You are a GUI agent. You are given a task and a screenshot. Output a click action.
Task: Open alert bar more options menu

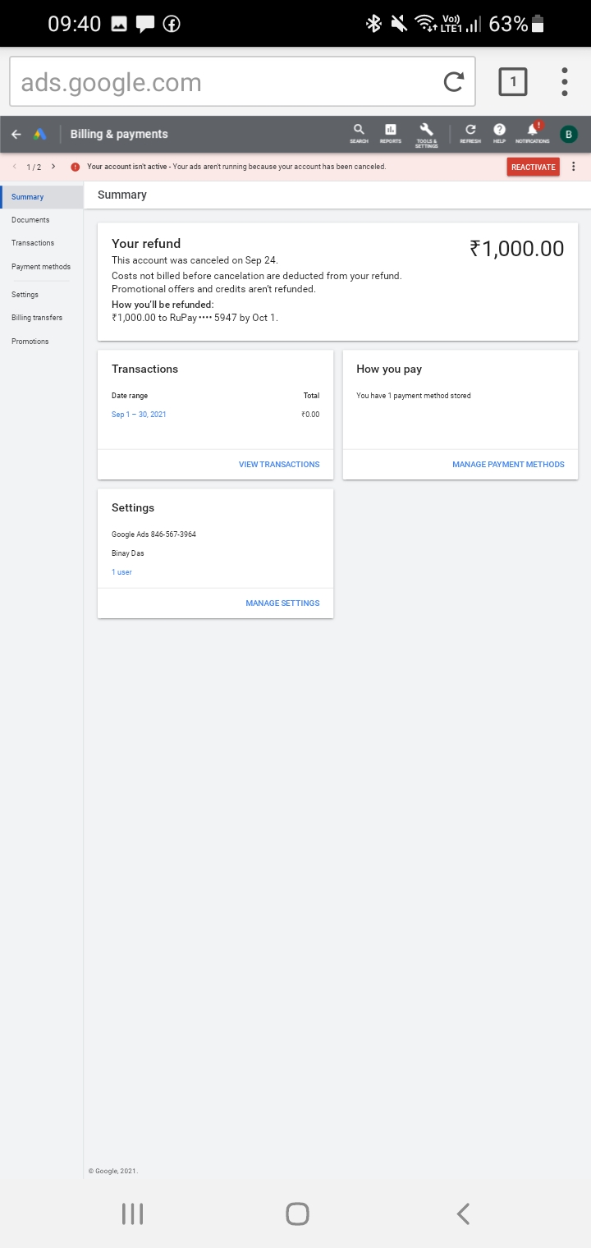pyautogui.click(x=574, y=167)
